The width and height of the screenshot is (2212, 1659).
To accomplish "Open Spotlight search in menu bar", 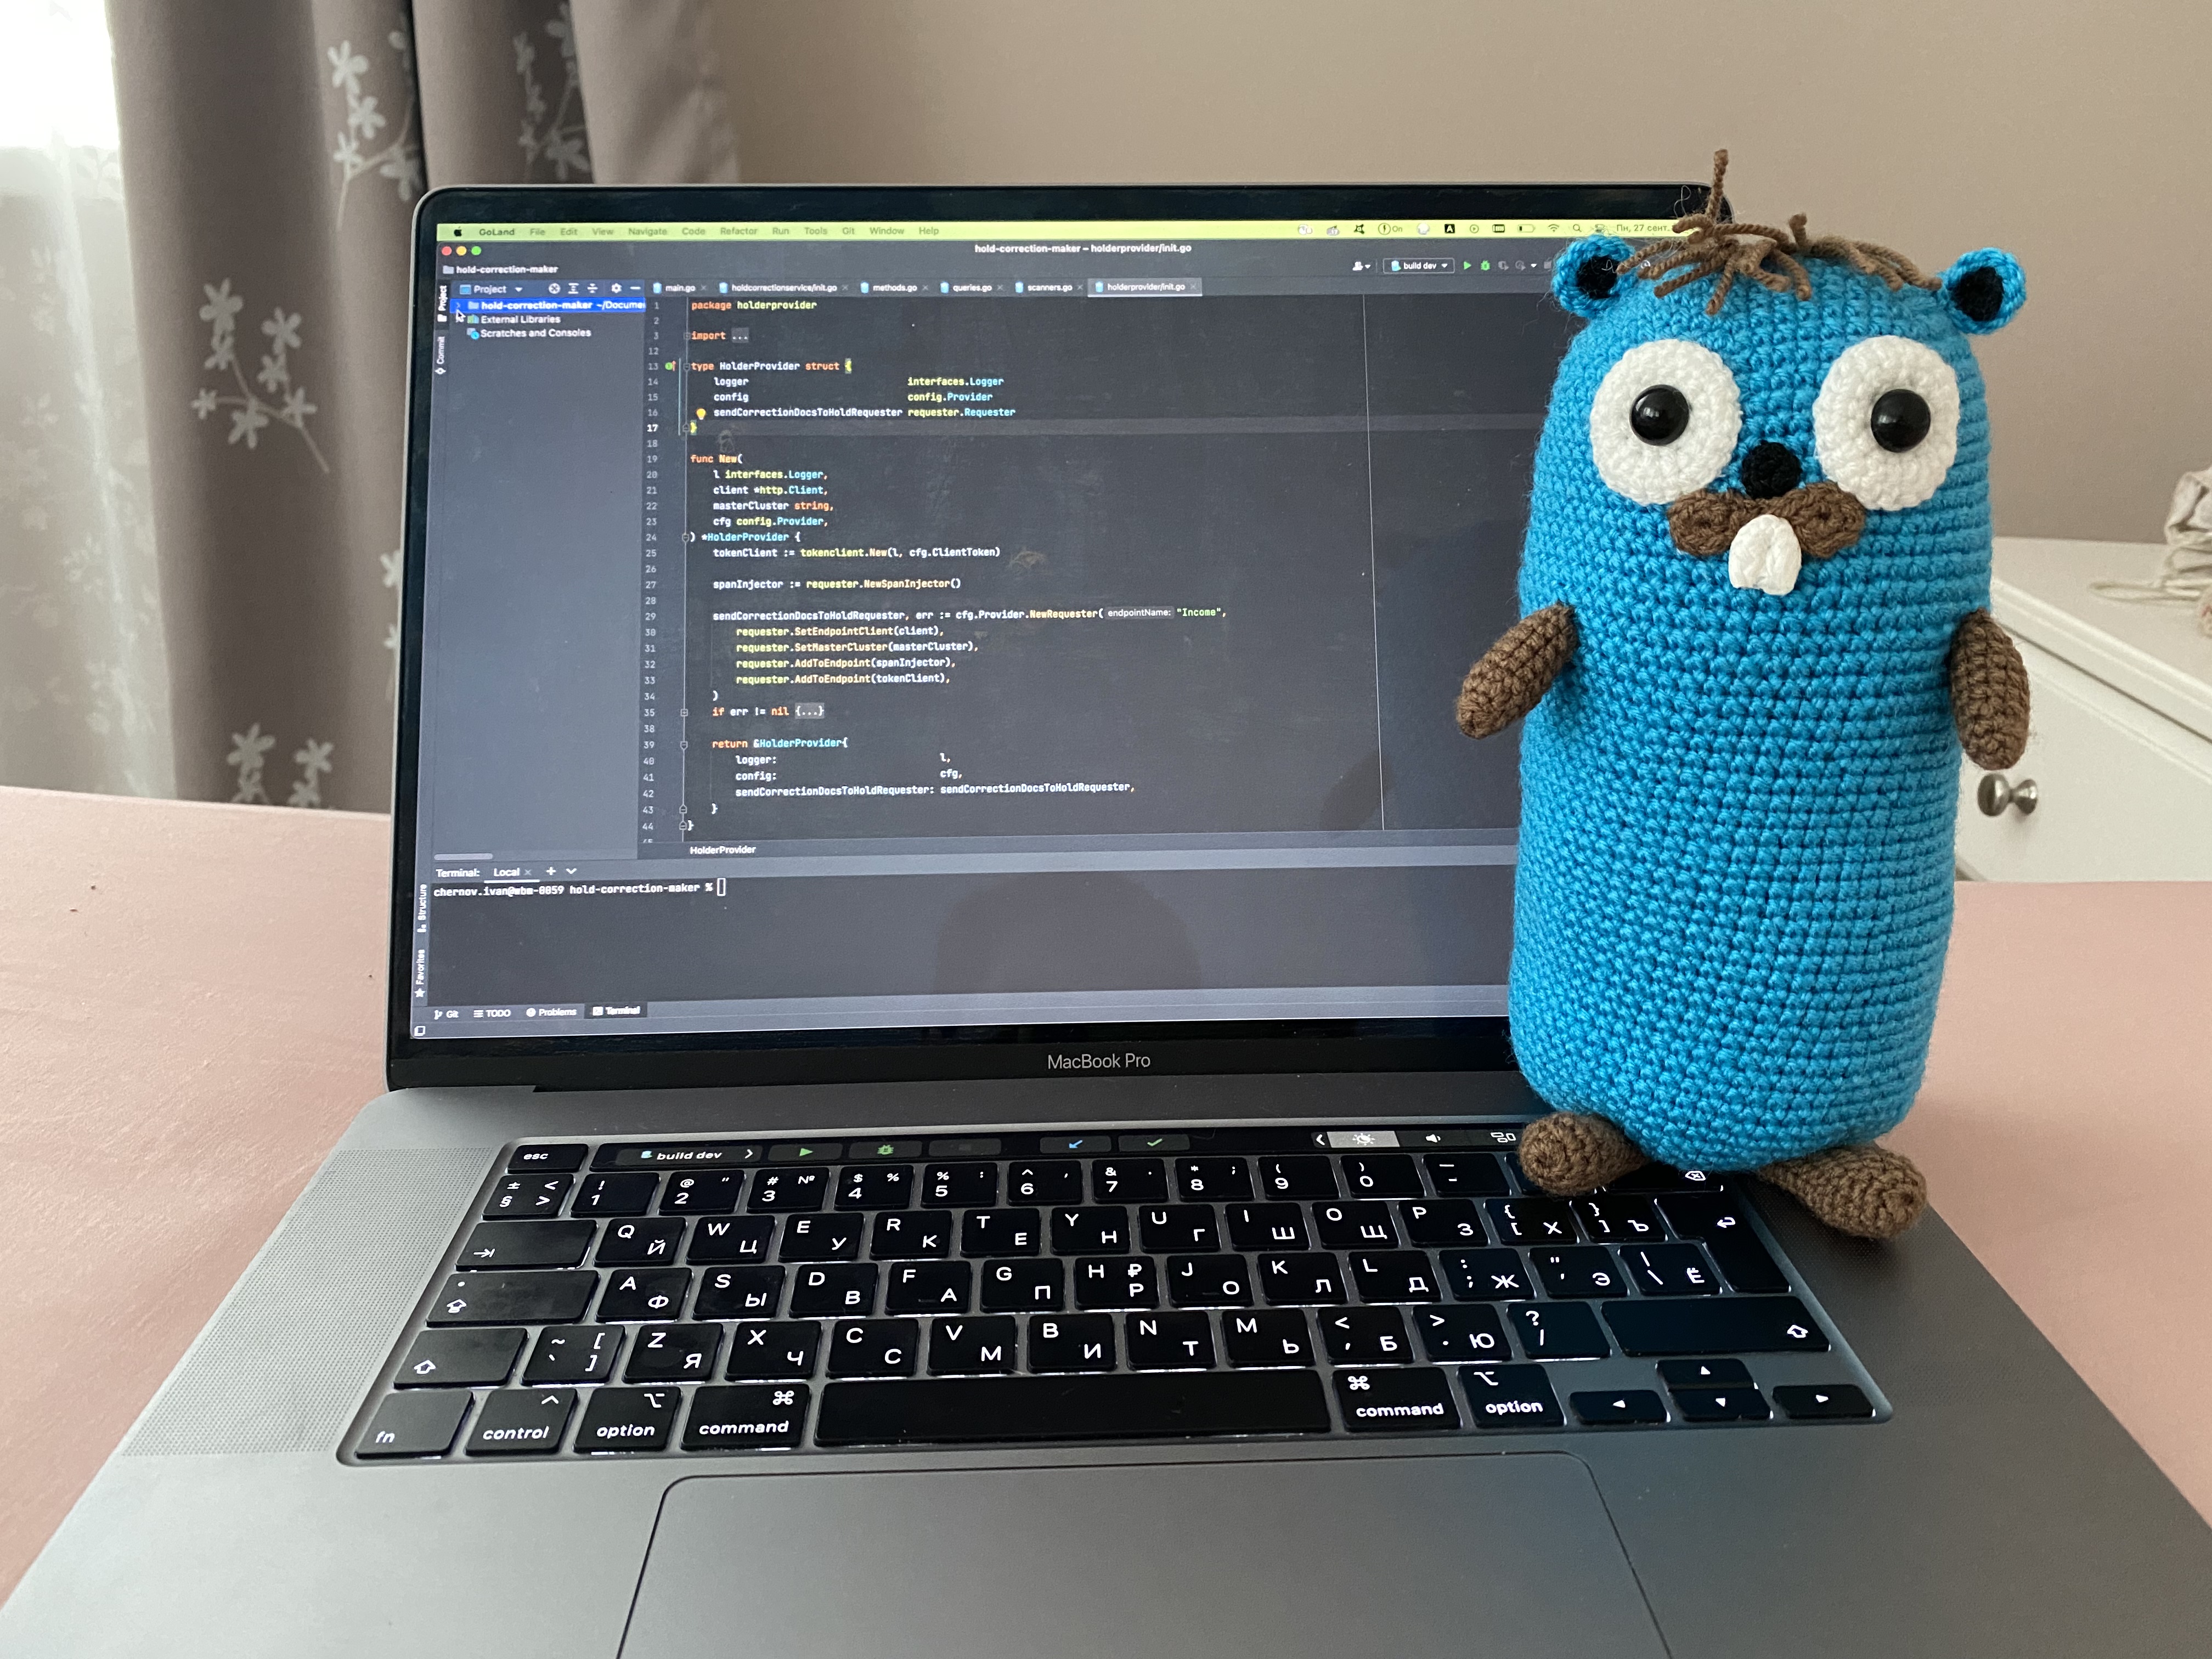I will click(x=1577, y=229).
